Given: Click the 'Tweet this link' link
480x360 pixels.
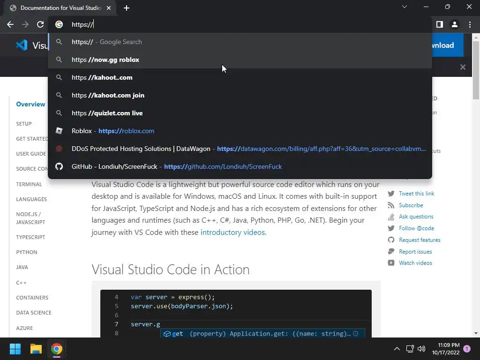Looking at the screenshot, I should [x=416, y=194].
